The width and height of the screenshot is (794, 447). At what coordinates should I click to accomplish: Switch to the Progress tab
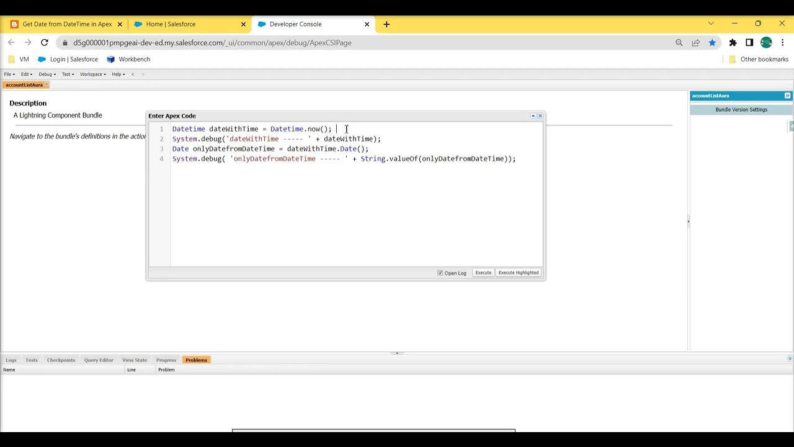click(166, 360)
